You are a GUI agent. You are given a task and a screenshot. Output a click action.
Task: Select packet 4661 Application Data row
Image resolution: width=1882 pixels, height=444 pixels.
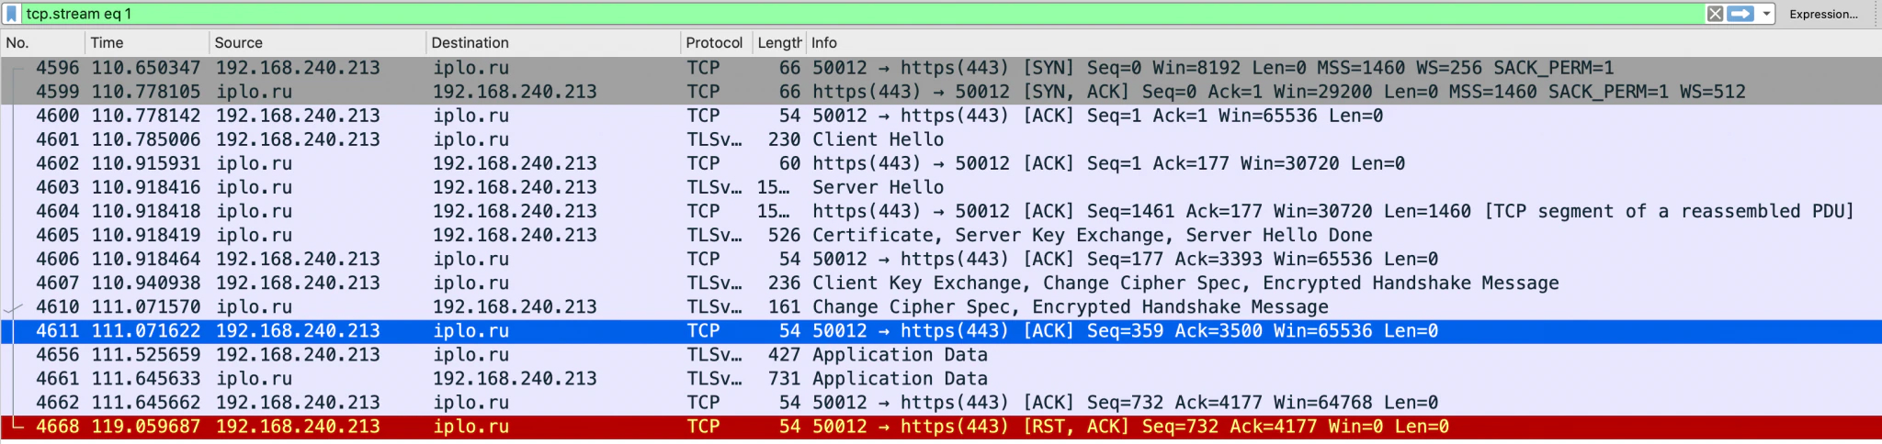click(x=941, y=379)
